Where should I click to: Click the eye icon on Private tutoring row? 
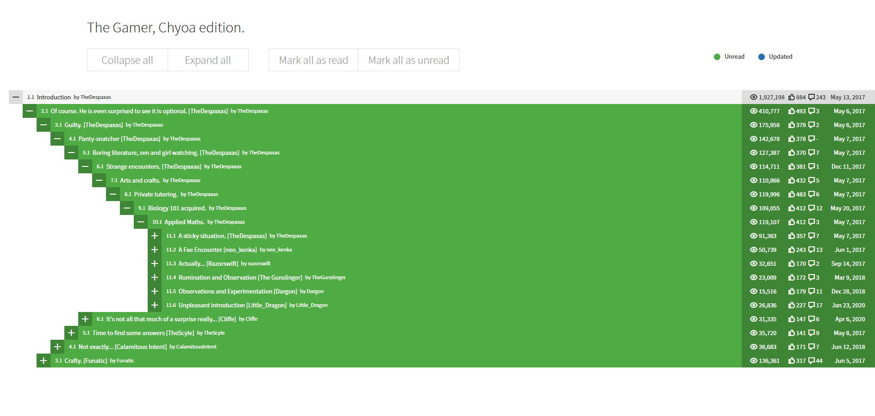point(753,194)
